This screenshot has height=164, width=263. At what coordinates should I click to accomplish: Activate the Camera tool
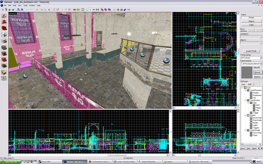tap(4, 28)
